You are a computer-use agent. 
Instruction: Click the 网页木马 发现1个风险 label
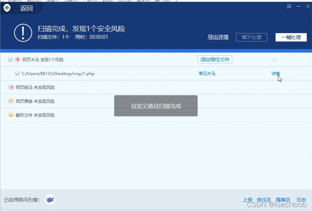[x=43, y=59]
